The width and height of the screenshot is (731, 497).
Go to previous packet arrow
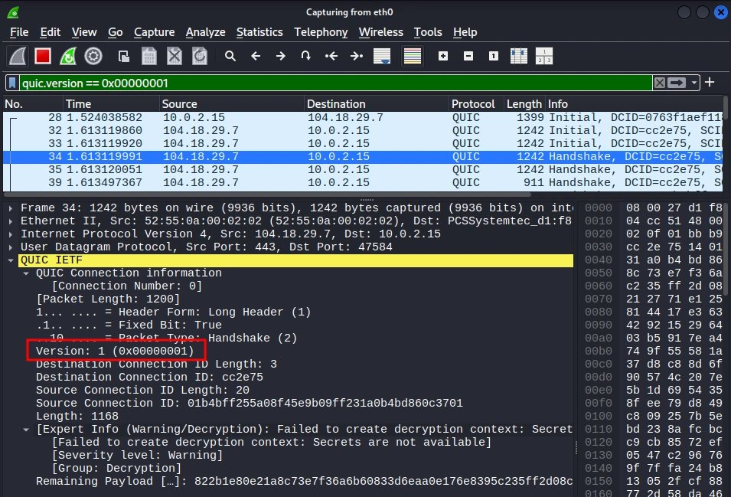pos(256,57)
